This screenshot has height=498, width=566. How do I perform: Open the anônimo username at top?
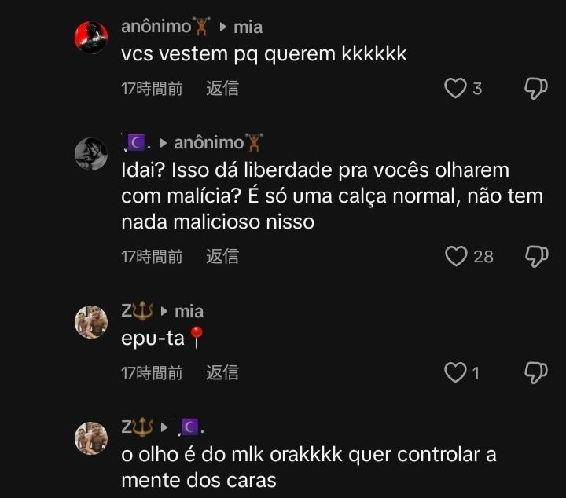[166, 27]
